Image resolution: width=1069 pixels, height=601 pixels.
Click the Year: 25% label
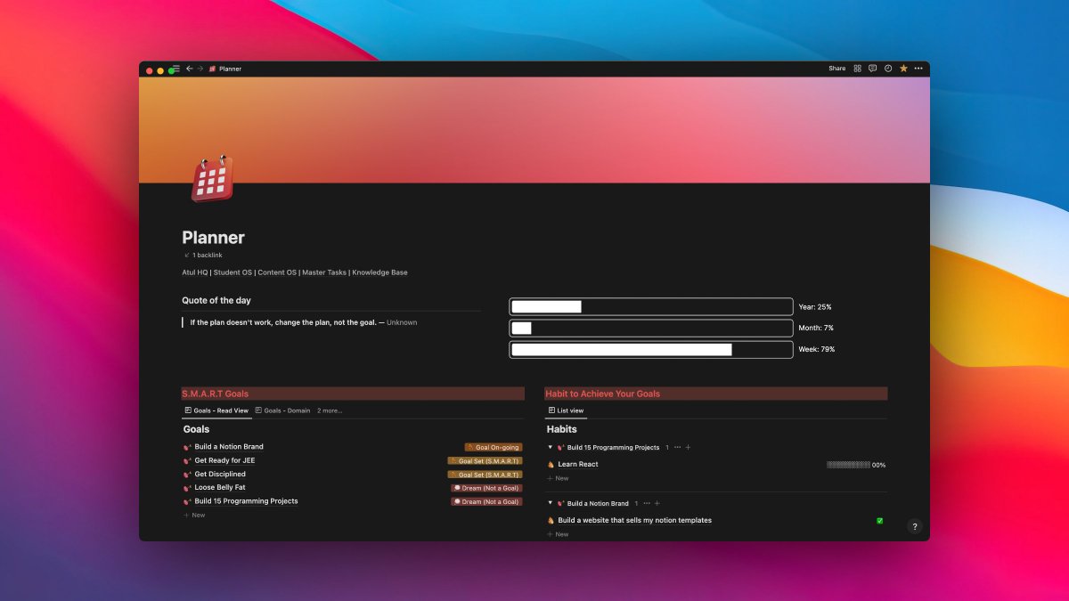coord(815,307)
